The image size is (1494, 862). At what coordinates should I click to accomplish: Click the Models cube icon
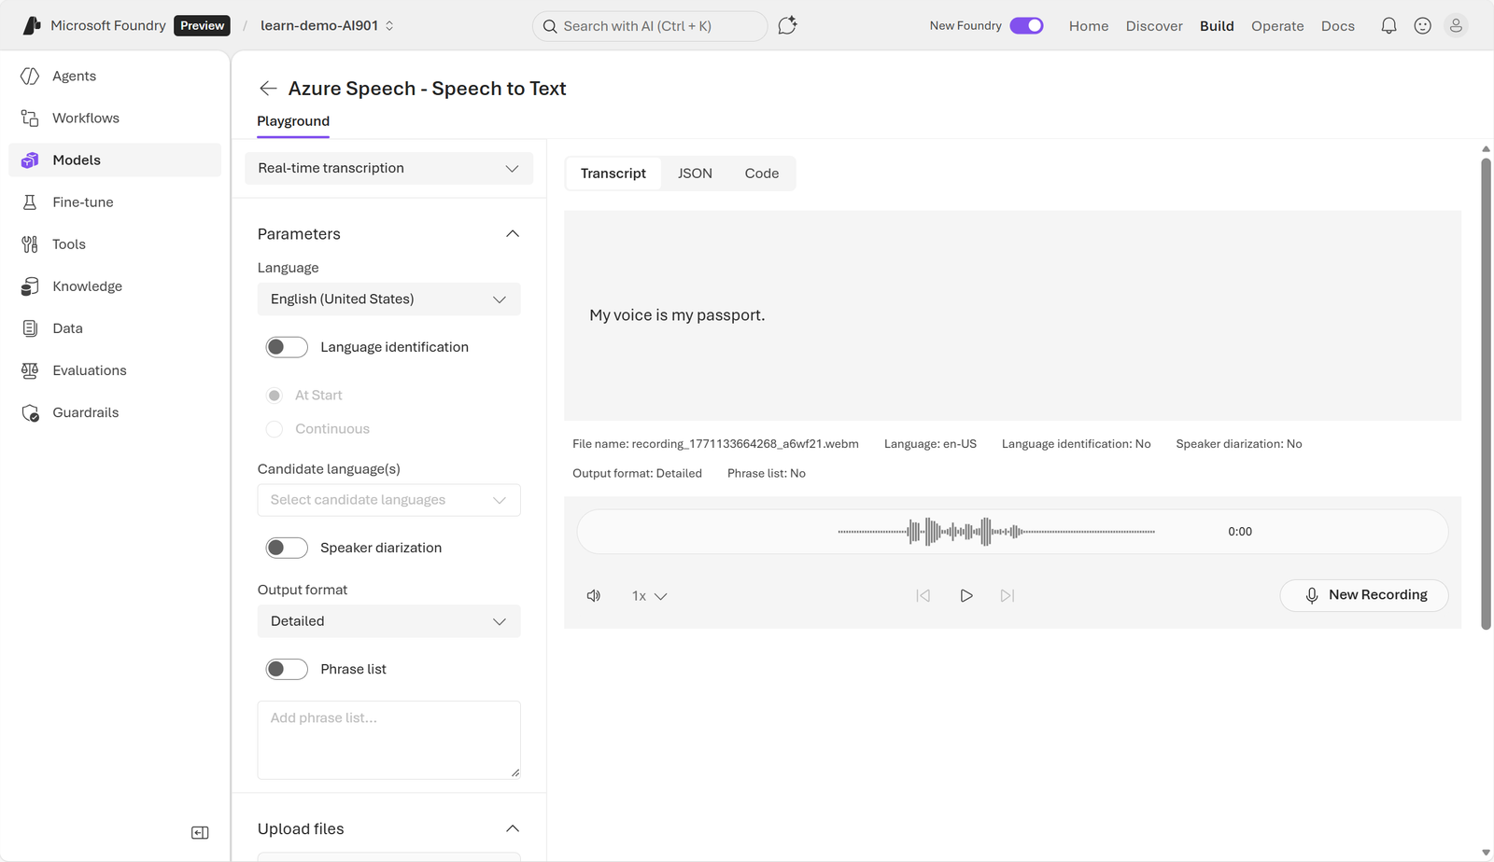point(30,160)
